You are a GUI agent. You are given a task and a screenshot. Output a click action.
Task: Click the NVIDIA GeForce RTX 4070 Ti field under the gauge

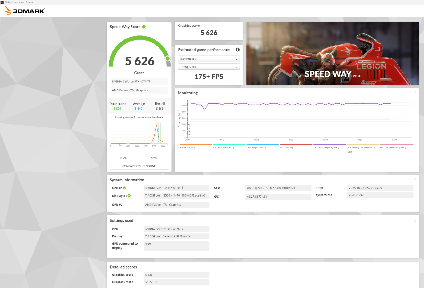click(139, 82)
